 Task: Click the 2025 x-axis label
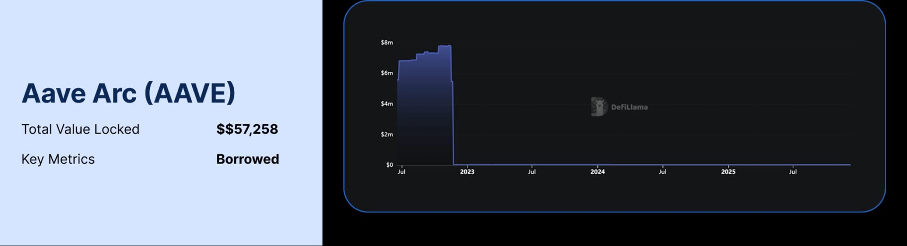click(728, 172)
